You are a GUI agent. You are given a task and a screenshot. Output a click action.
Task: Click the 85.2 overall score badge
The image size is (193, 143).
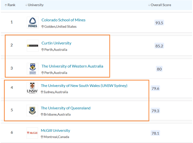point(159,46)
